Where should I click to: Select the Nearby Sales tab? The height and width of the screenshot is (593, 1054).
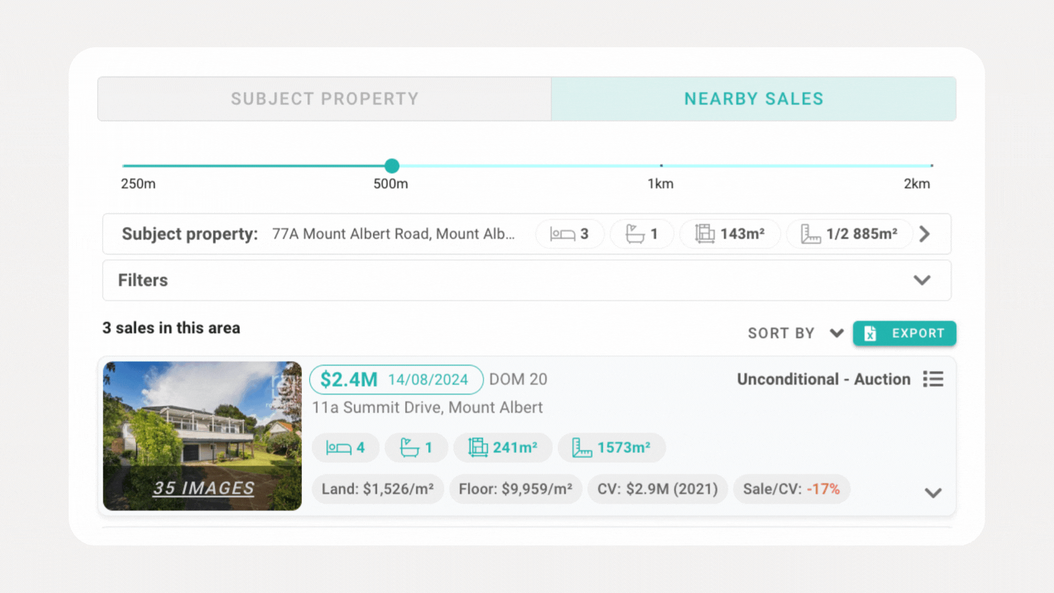click(x=754, y=99)
